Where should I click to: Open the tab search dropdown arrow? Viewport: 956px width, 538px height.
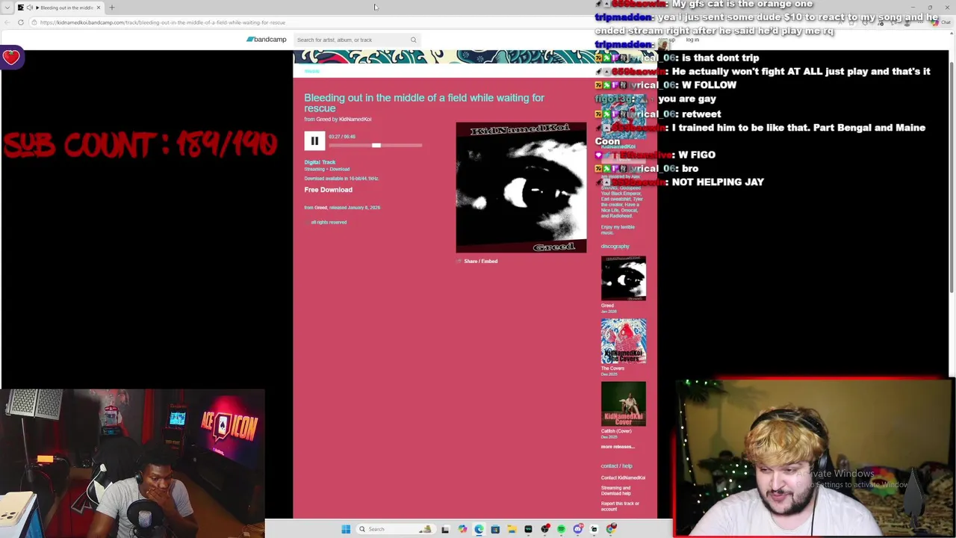6,7
